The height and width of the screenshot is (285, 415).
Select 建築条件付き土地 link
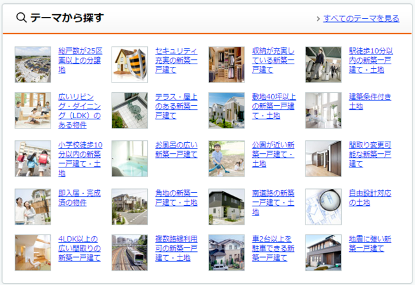pyautogui.click(x=370, y=101)
